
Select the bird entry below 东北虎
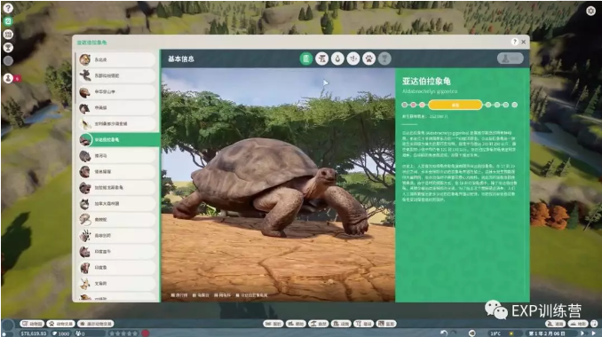coord(117,76)
